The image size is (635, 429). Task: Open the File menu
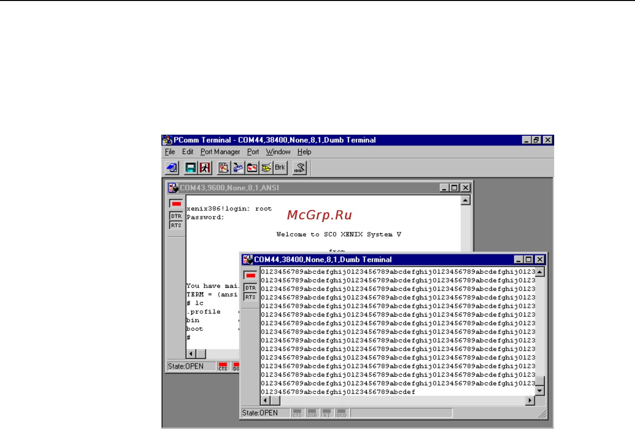click(x=170, y=152)
